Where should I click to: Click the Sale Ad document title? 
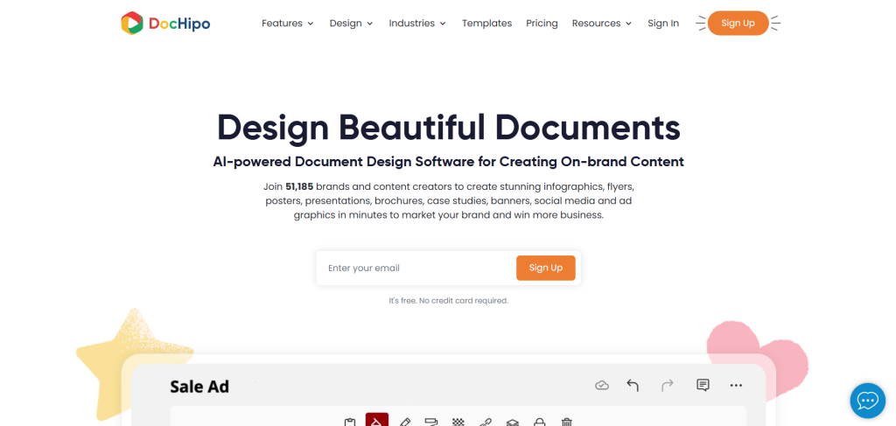click(199, 387)
